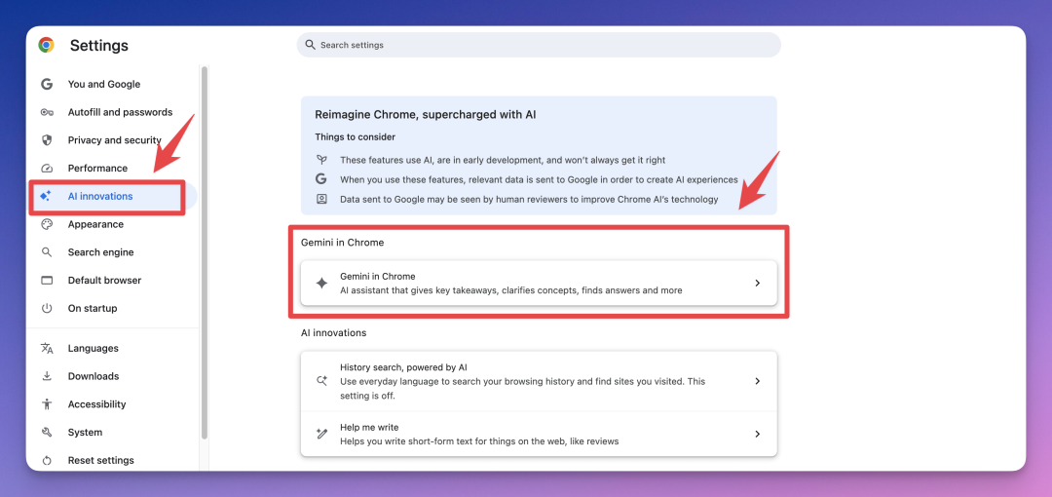Click the Help me write pencil icon

tap(322, 434)
